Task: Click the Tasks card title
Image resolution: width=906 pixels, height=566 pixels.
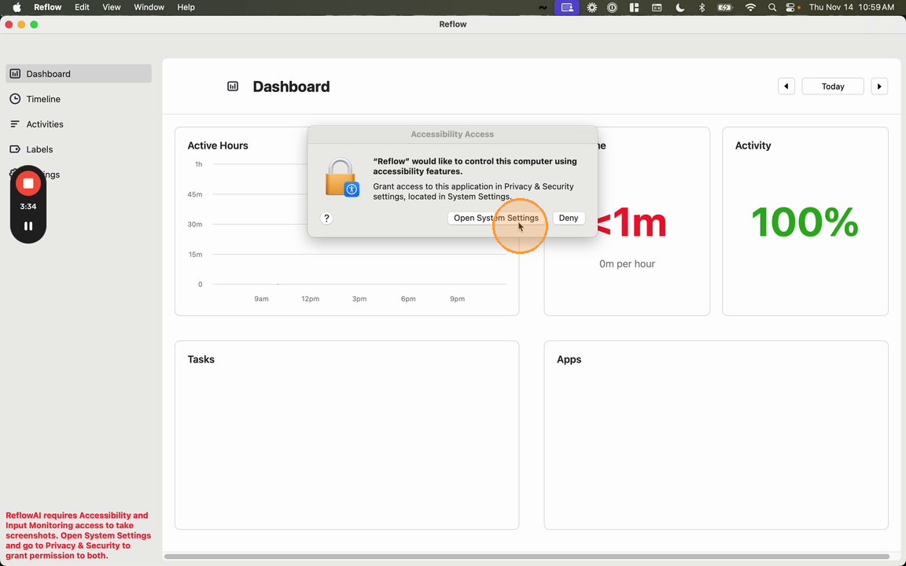Action: 201,359
